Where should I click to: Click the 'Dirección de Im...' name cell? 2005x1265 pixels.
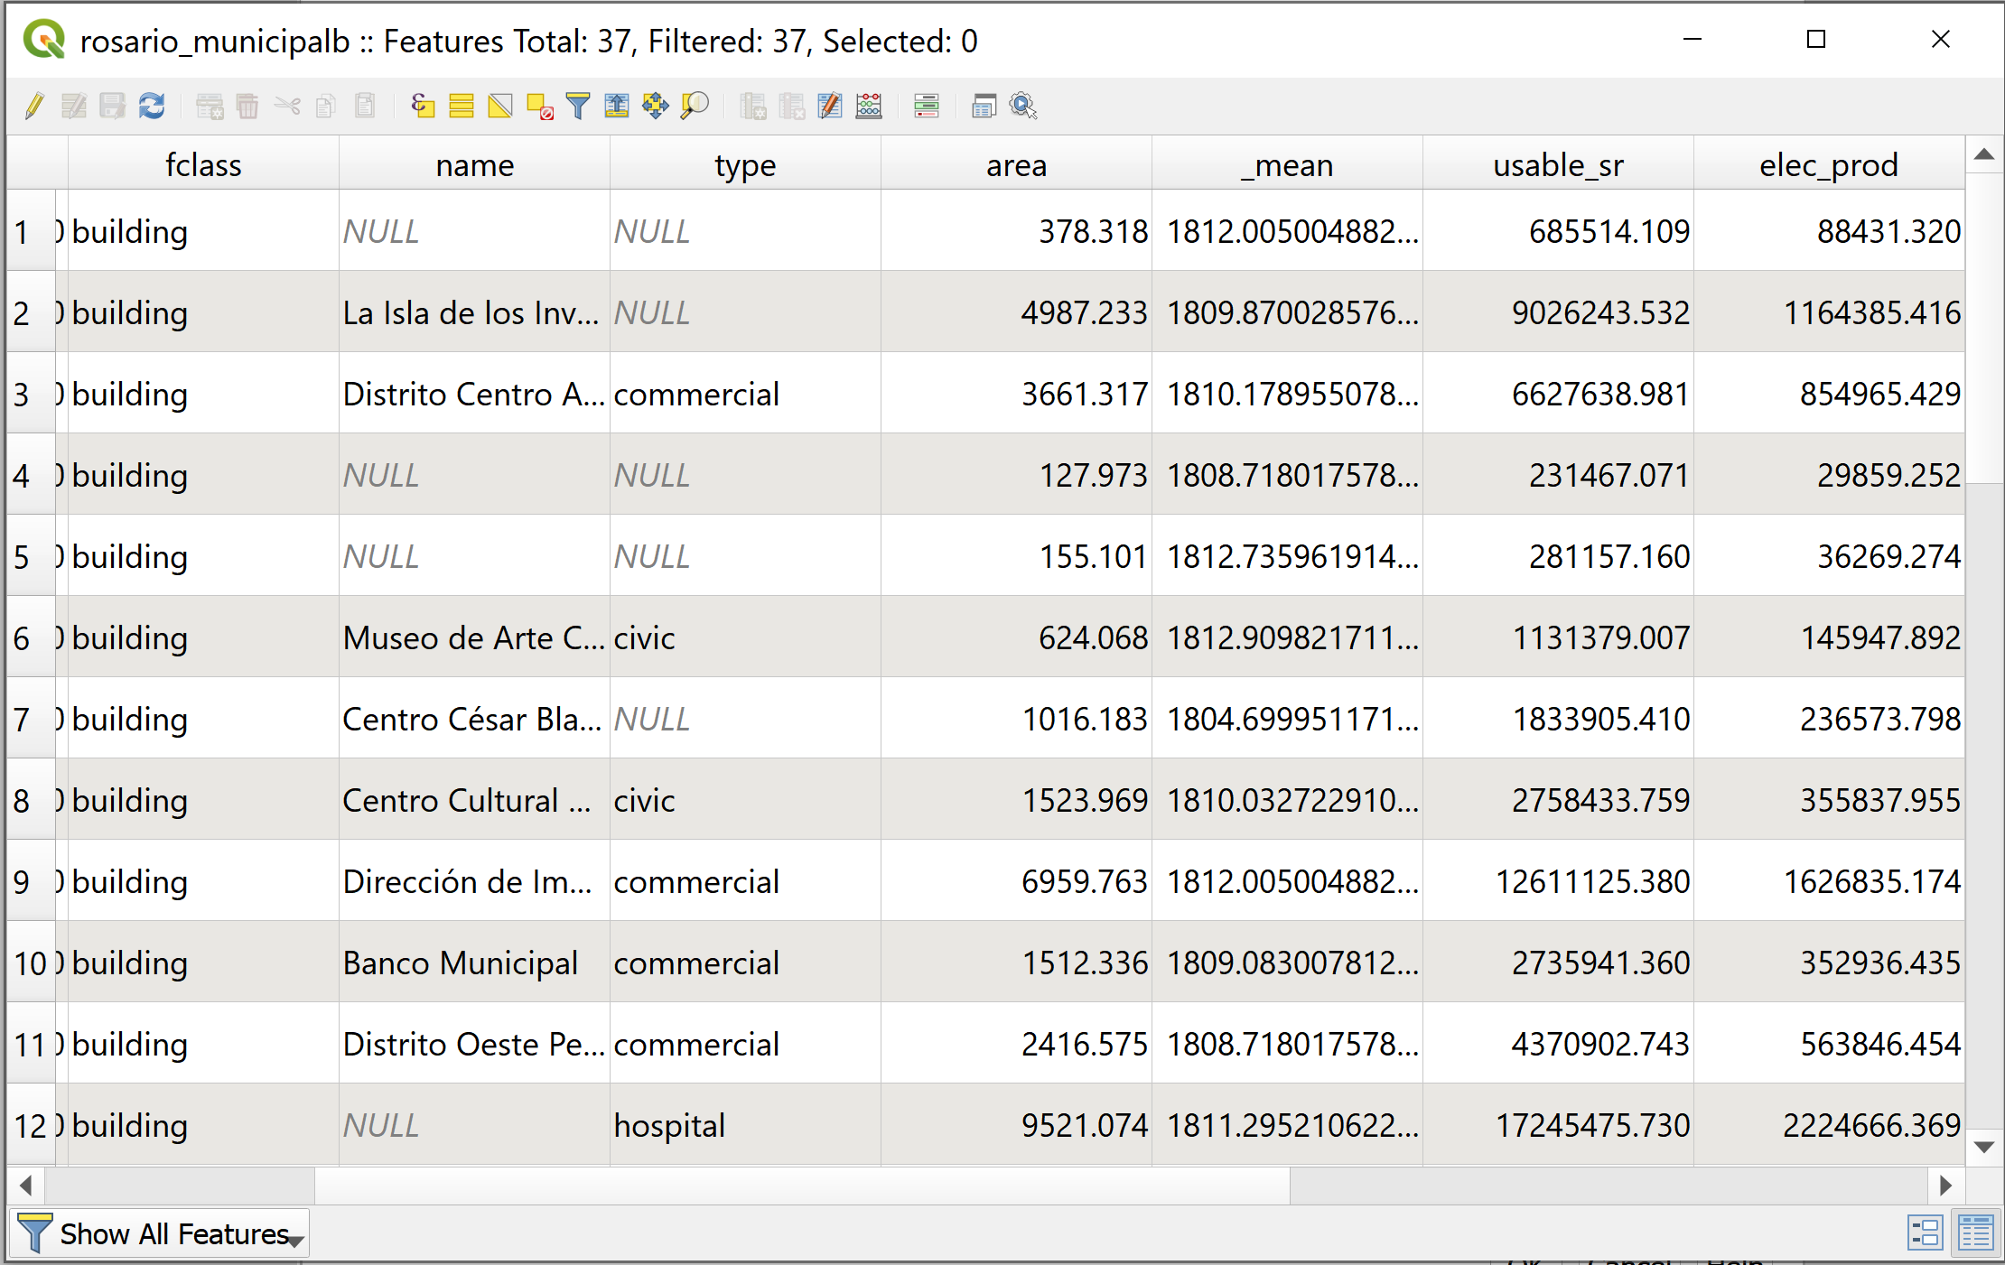(x=474, y=881)
